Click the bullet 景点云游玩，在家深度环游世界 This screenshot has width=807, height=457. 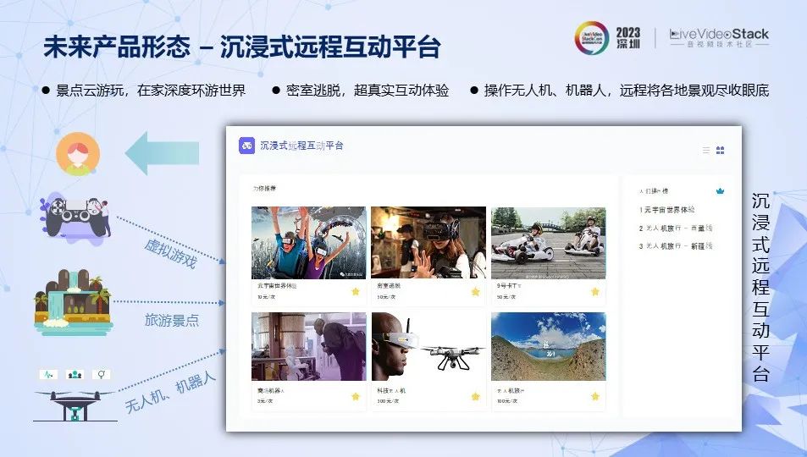pos(151,91)
